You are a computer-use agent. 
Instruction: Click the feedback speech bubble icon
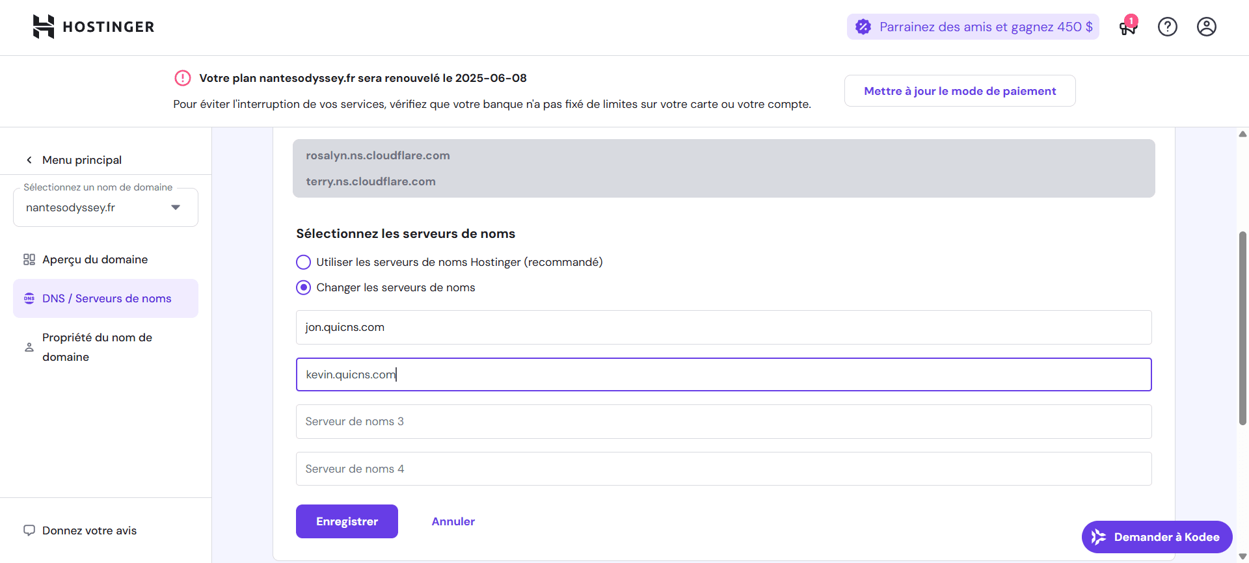coord(29,530)
